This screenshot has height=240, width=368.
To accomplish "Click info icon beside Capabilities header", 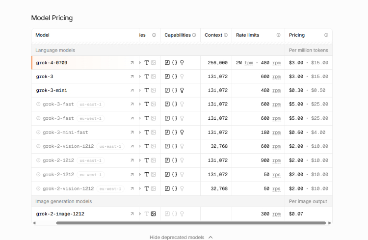I will [x=194, y=35].
